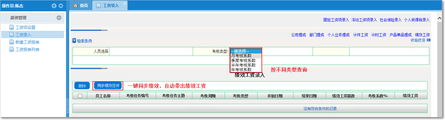
Task: Click the home icon on 首页 tab
Action: (x=76, y=5)
